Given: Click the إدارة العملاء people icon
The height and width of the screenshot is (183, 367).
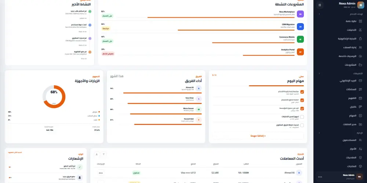Looking at the screenshot, I should 360,47.
